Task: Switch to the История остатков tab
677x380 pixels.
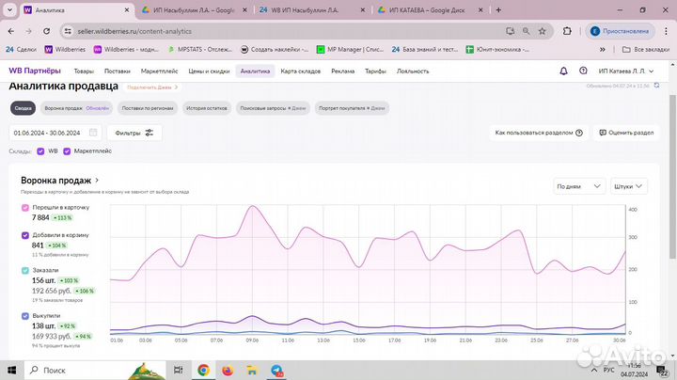Action: point(207,108)
